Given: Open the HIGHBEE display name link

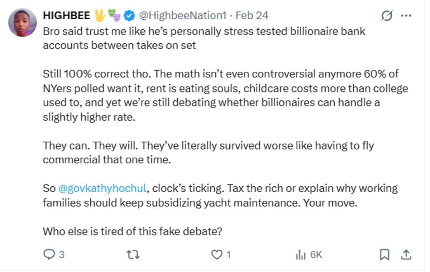Looking at the screenshot, I should pos(66,15).
